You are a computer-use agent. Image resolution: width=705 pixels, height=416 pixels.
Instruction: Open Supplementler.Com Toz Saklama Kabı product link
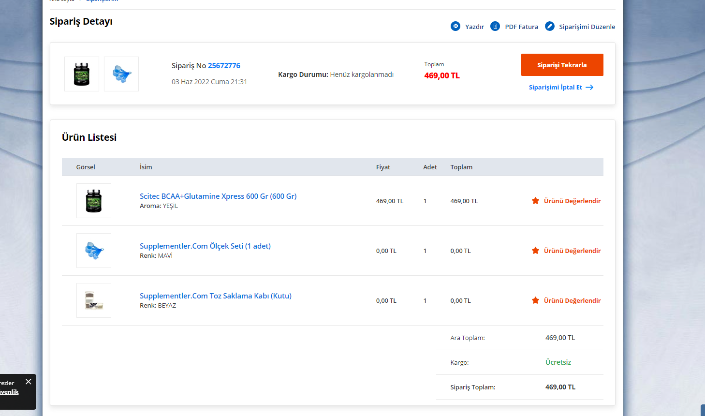click(216, 296)
